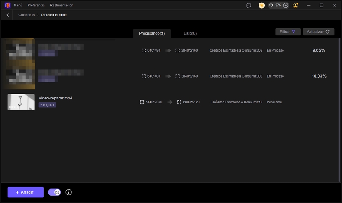Click the plus icon to add credits

[286, 6]
